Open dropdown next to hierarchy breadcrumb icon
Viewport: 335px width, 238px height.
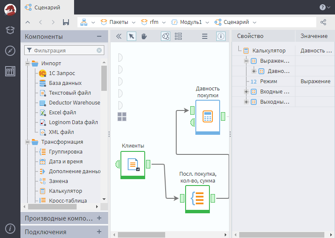[93, 22]
